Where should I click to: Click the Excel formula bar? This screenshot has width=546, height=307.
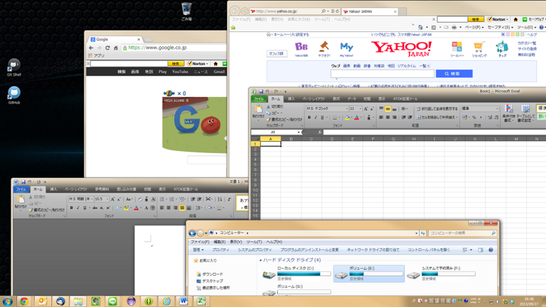(434, 132)
